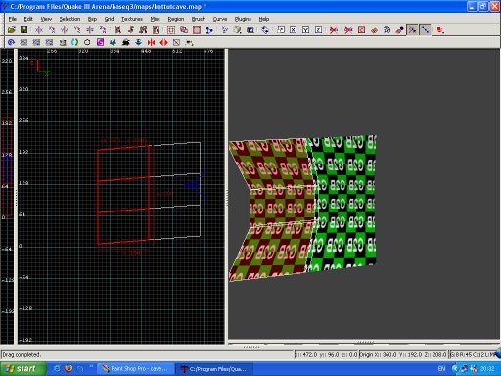501x376 pixels.
Task: Switch to Paint Shop Pro in the taskbar
Action: pos(135,369)
